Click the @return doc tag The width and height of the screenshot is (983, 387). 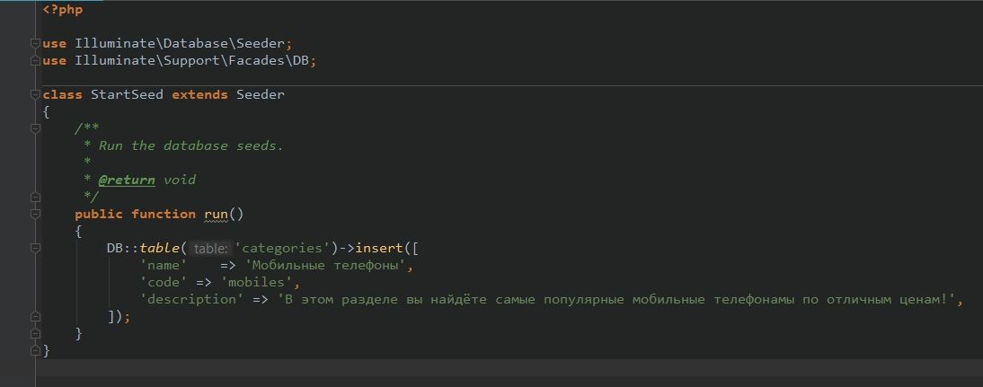[x=127, y=180]
